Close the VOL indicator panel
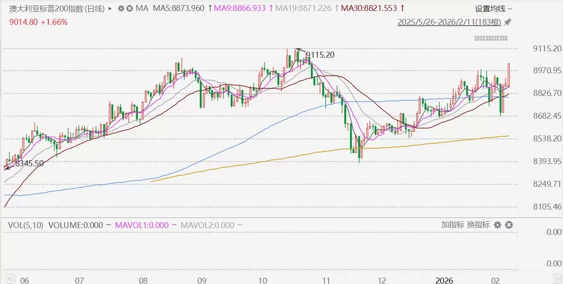This screenshot has width=563, height=284. pos(508,225)
